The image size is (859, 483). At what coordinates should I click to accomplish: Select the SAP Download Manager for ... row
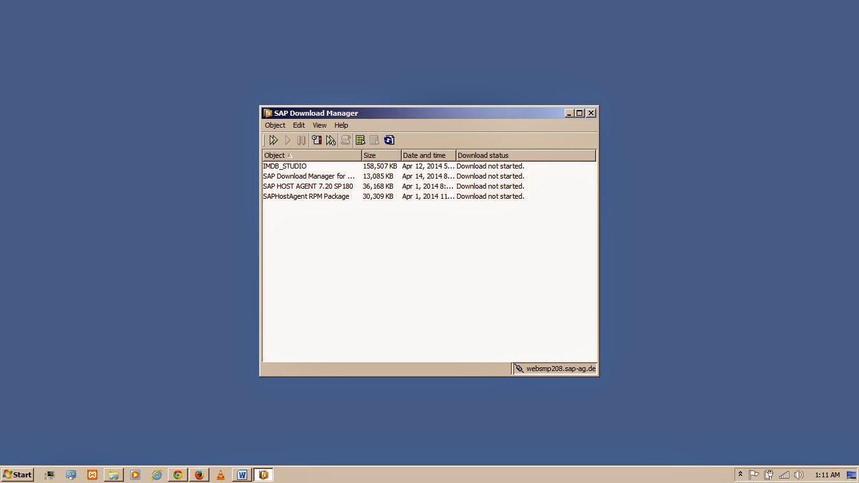coord(429,176)
